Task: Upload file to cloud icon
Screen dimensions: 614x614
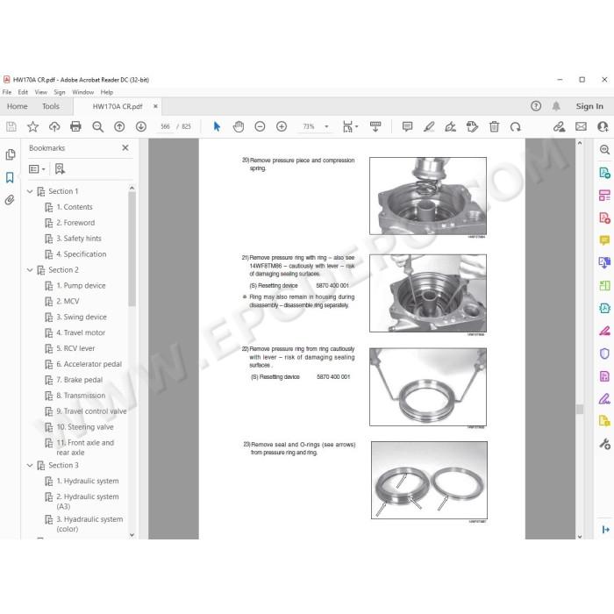Action: point(54,126)
